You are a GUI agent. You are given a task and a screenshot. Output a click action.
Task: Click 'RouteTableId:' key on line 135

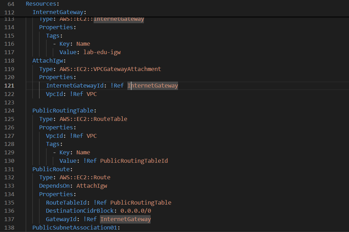pyautogui.click(x=68, y=202)
